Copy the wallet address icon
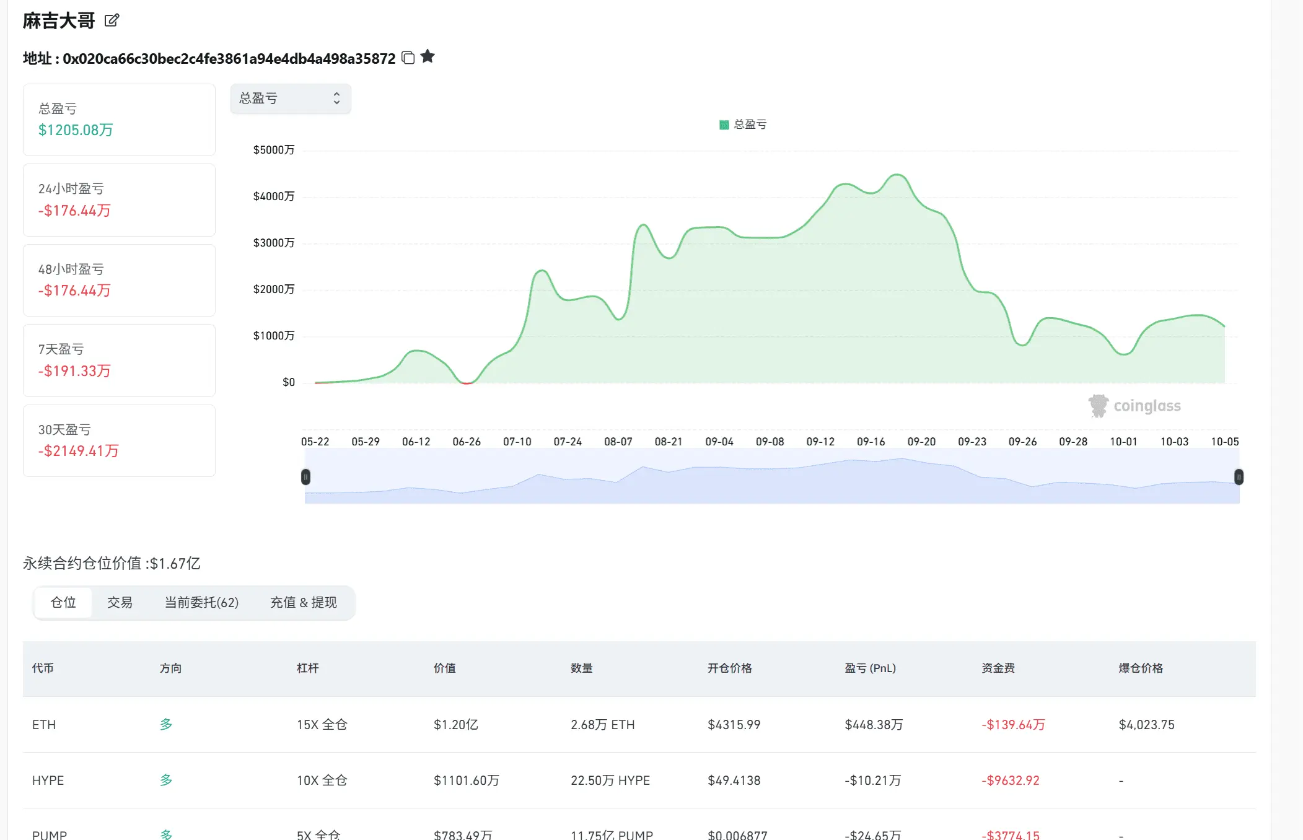Viewport: 1303px width, 840px height. point(408,58)
